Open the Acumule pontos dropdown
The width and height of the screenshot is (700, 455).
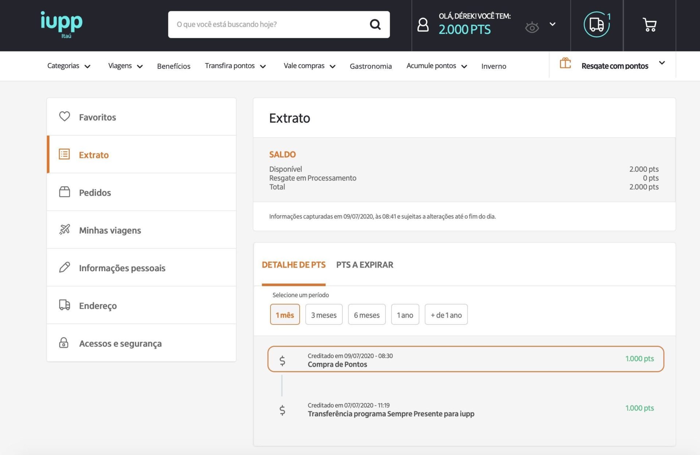pos(437,66)
